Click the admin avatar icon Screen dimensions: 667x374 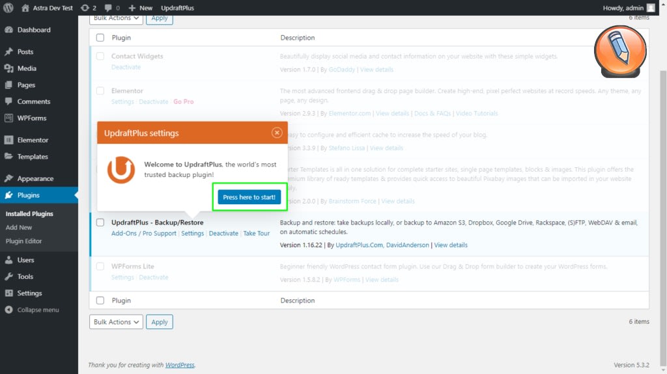click(x=651, y=8)
